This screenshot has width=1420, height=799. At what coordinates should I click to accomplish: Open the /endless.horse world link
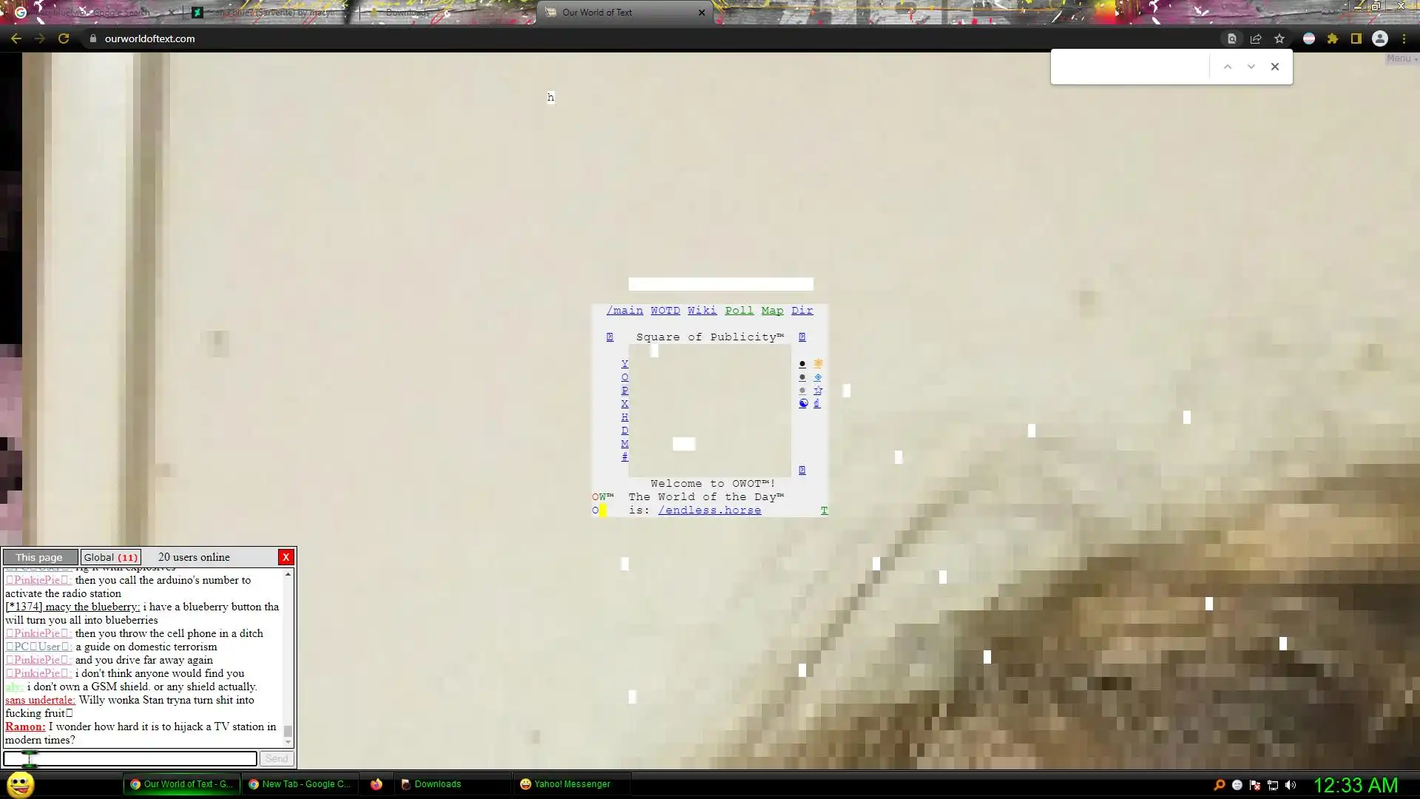point(709,510)
